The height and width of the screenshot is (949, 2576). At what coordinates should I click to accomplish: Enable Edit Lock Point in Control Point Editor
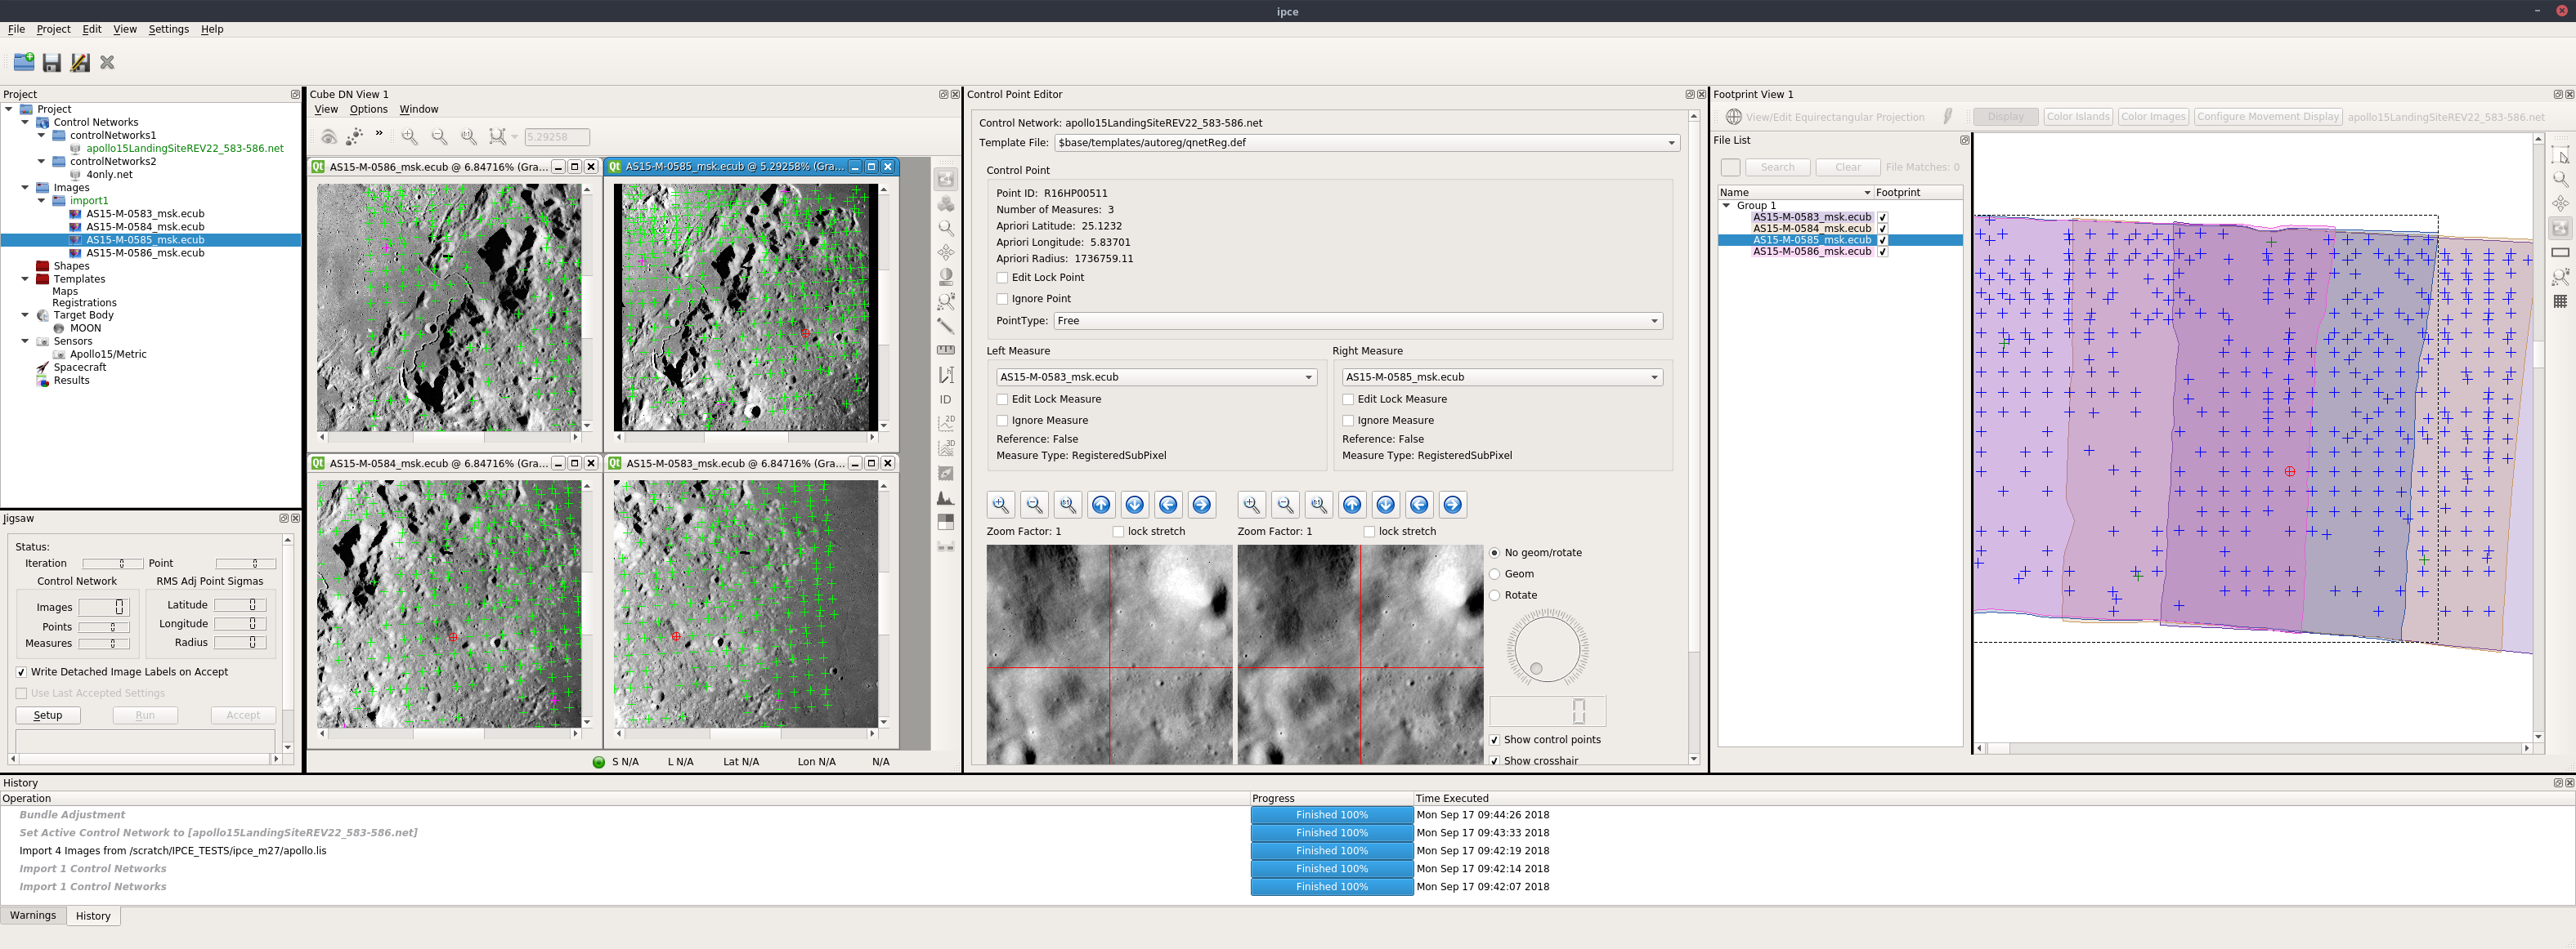(x=1002, y=277)
